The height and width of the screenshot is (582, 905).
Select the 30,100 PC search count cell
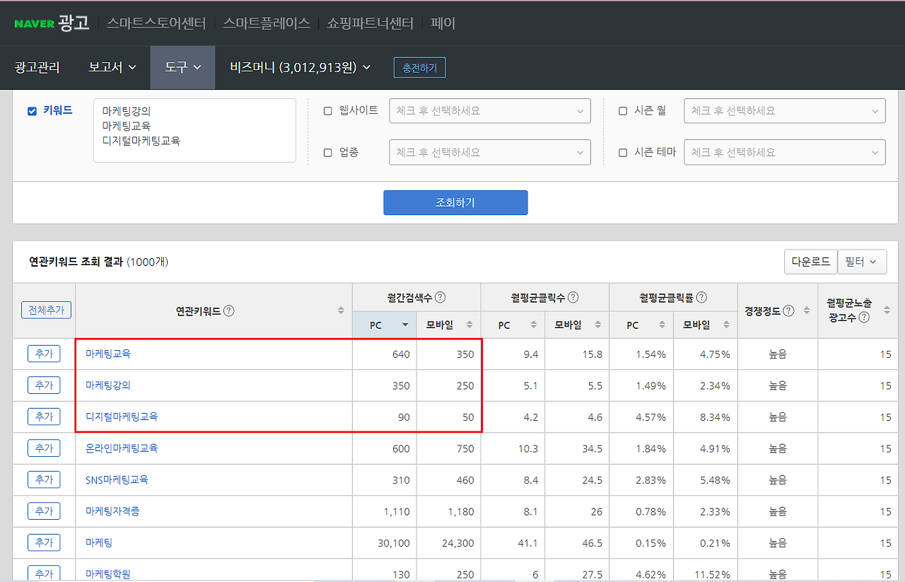tap(385, 543)
